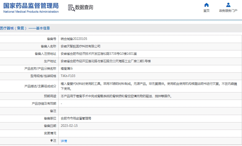
Task: Click the 备案单位 label
Action: pos(50,118)
